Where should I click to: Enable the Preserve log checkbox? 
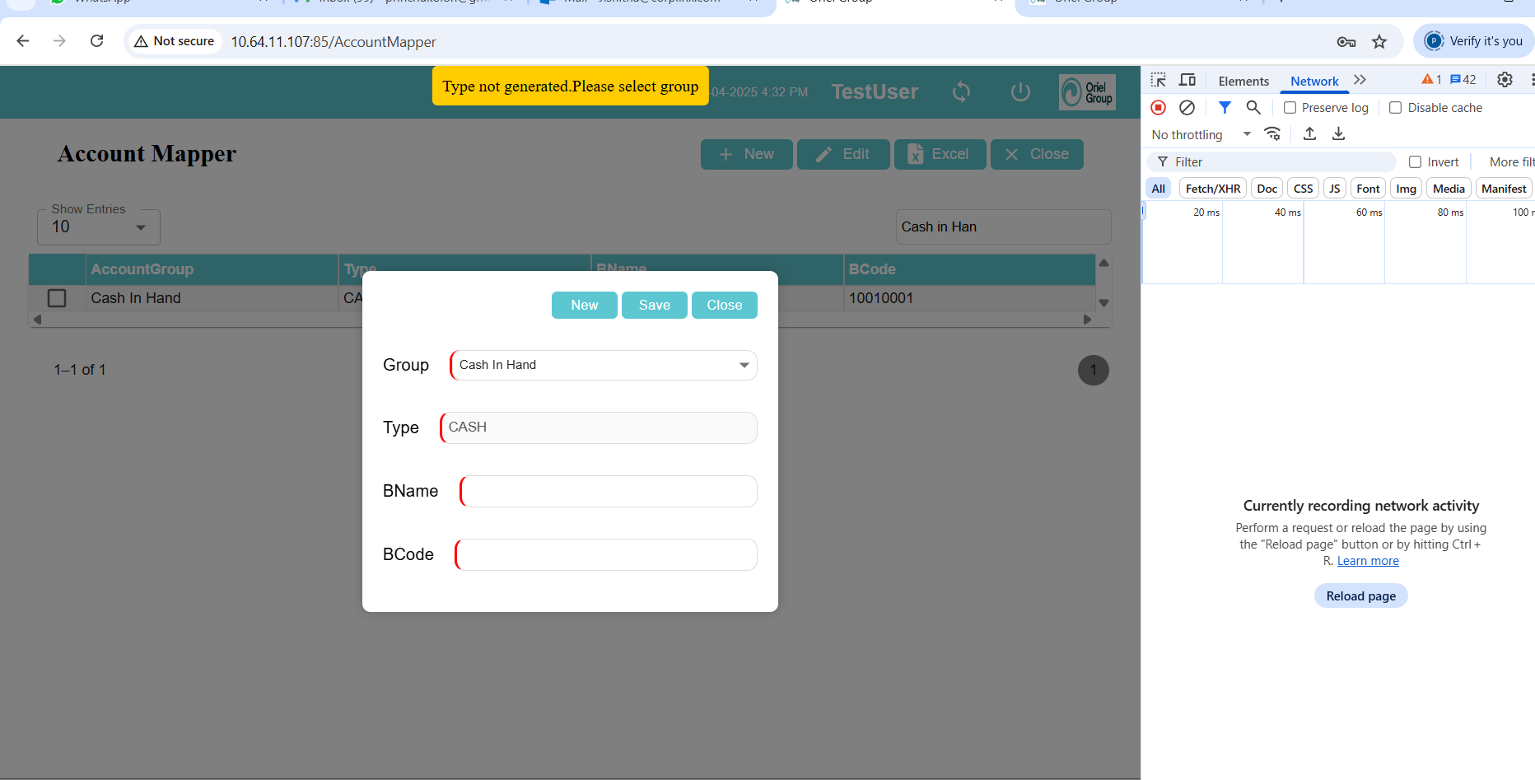click(x=1290, y=108)
